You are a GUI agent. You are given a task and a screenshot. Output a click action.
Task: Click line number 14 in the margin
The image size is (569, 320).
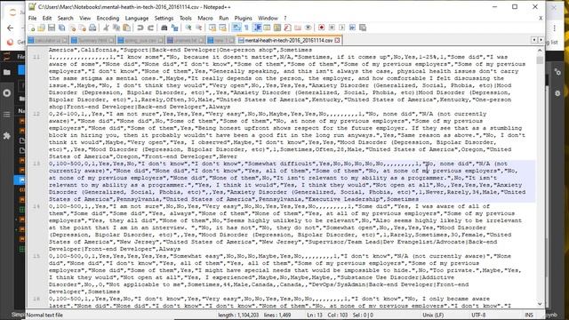tap(36, 206)
